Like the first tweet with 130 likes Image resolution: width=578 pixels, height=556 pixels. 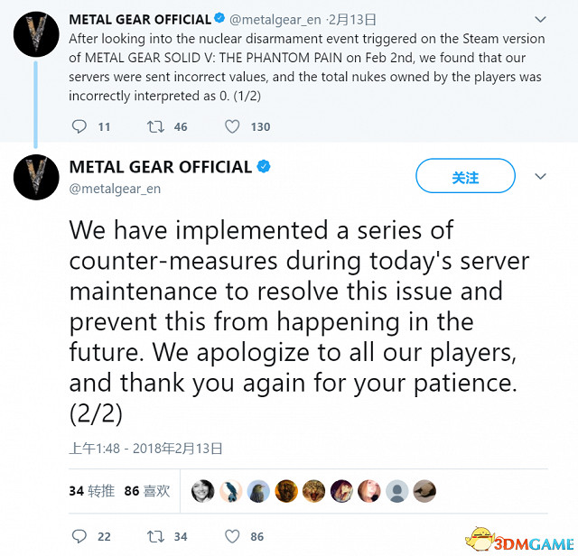click(x=232, y=126)
